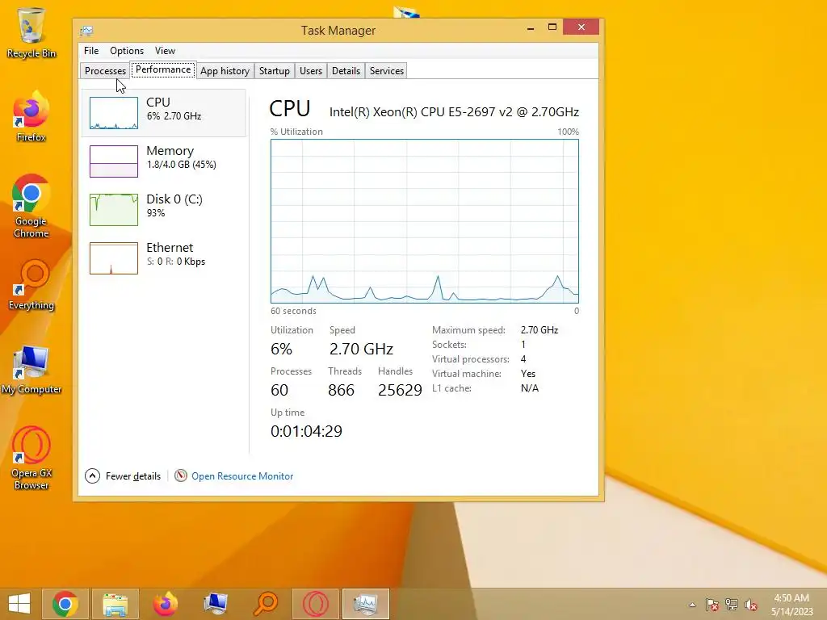Screen dimensions: 827x620
Task: Click the 2.70 GHz speed value
Action: coord(361,349)
